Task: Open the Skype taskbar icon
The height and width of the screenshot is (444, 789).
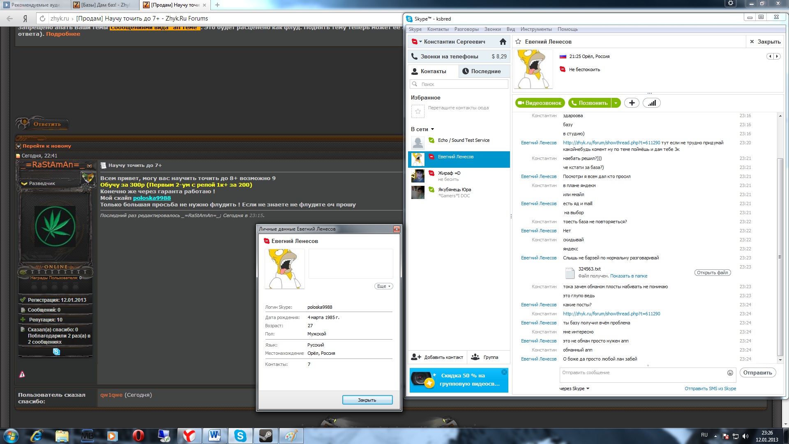Action: 240,435
